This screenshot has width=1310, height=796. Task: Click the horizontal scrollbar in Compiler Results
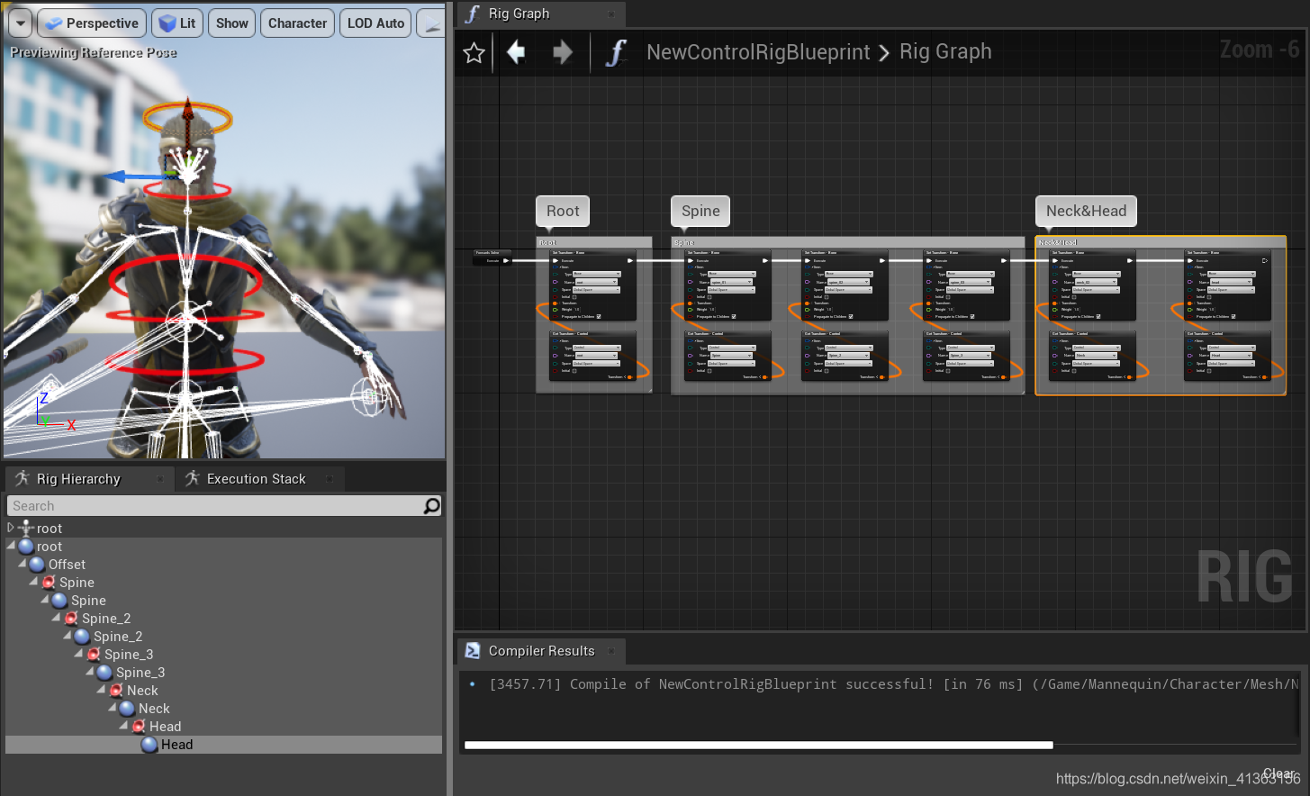point(756,745)
